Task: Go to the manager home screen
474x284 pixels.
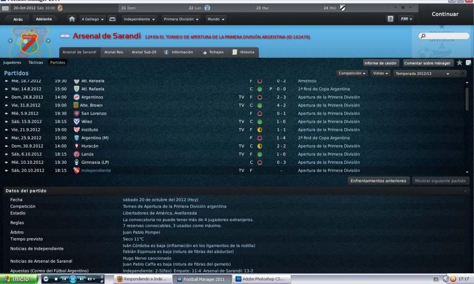Action: (x=72, y=19)
